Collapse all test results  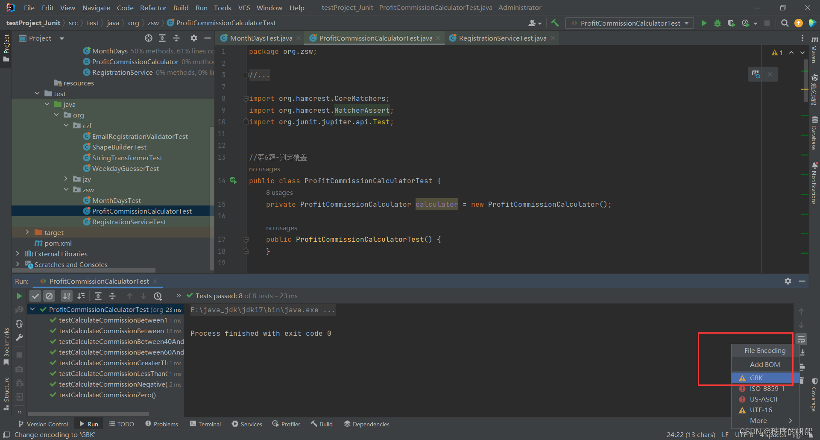(112, 296)
